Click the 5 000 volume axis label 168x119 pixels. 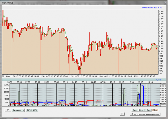click(7, 103)
